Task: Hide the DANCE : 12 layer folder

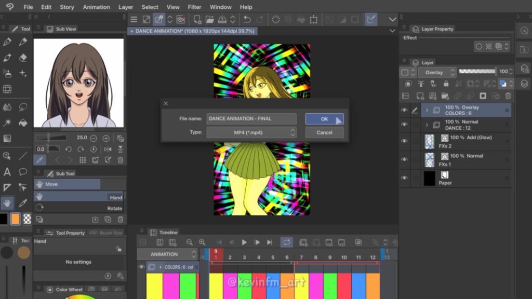Action: [x=404, y=125]
